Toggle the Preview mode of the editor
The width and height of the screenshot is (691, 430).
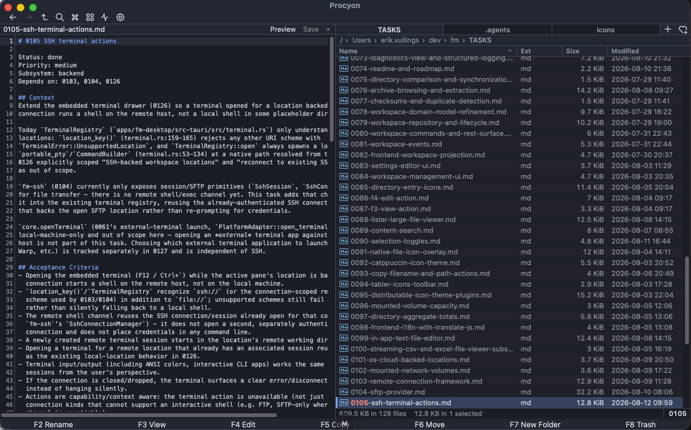click(x=283, y=30)
